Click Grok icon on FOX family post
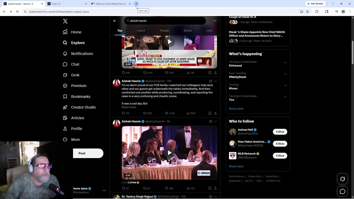The height and width of the screenshot is (199, 354). pos(210,81)
